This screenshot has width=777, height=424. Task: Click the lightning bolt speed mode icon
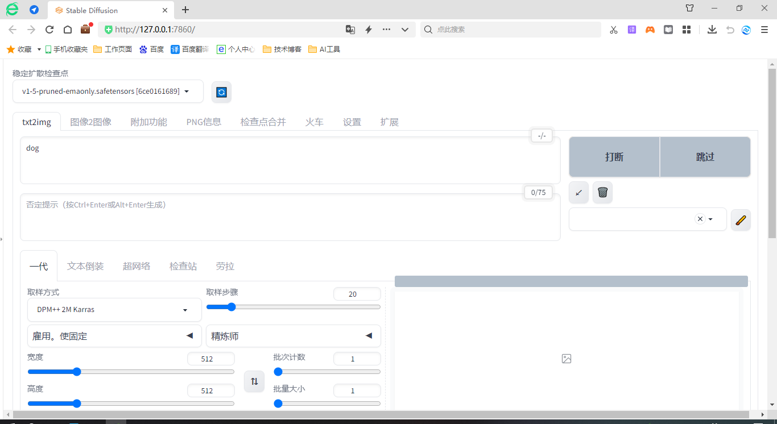pyautogui.click(x=369, y=30)
